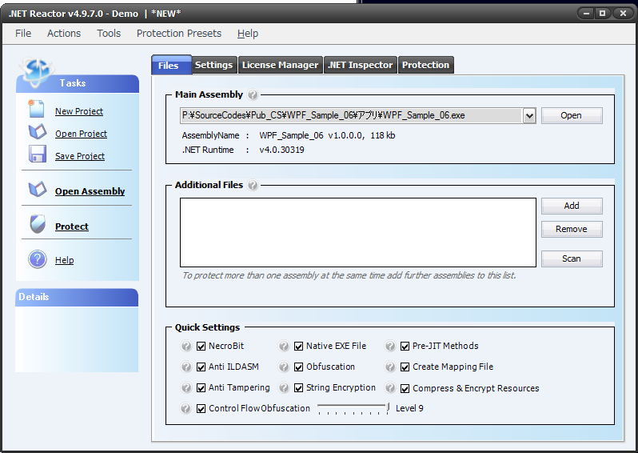This screenshot has height=453, width=638.
Task: Click the New Project link
Action: [79, 111]
